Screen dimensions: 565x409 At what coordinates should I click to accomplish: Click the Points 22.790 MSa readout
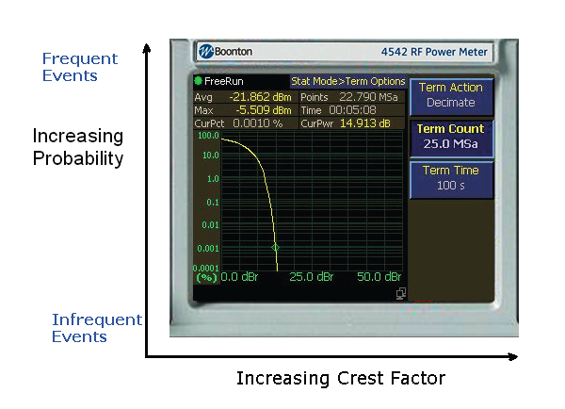(x=351, y=97)
